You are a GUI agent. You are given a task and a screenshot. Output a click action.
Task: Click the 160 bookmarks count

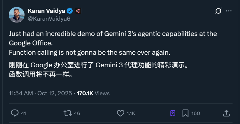(x=195, y=113)
